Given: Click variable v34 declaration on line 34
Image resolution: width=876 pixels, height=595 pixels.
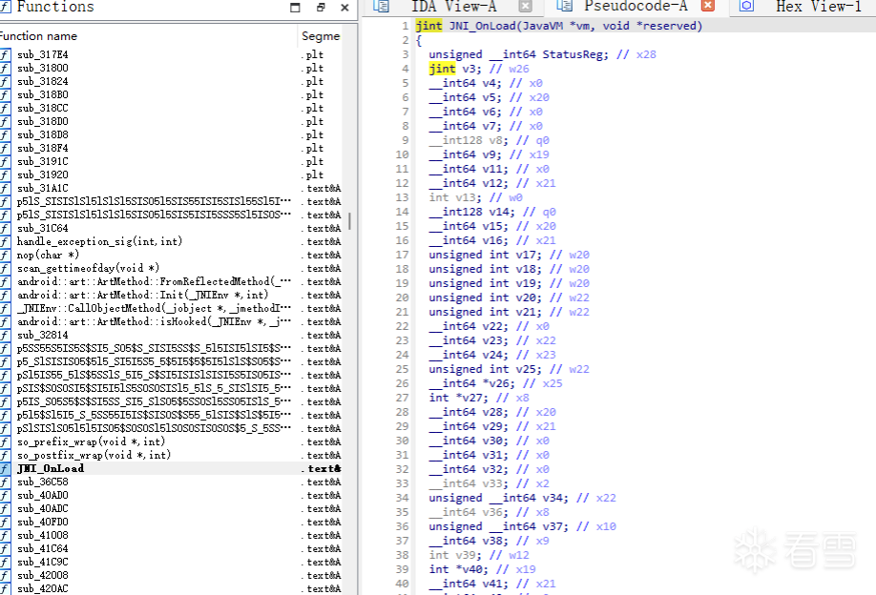Looking at the screenshot, I should (552, 498).
